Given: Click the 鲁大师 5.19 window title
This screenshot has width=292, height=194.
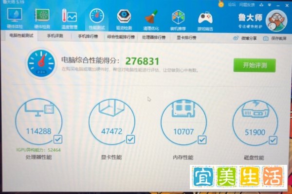Looking at the screenshot, I should (x=14, y=2).
